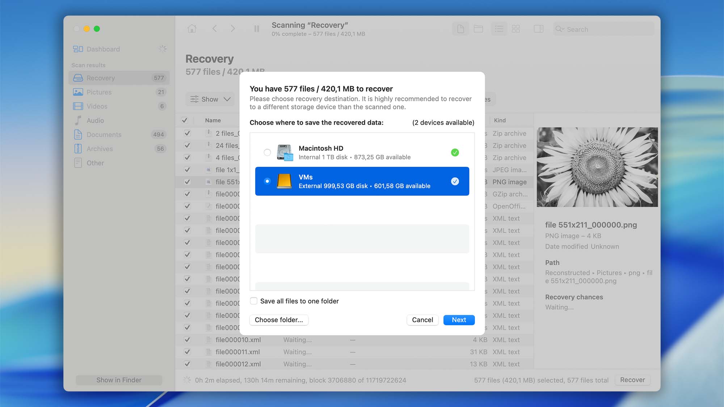Click the elapsed time status text

point(300,380)
